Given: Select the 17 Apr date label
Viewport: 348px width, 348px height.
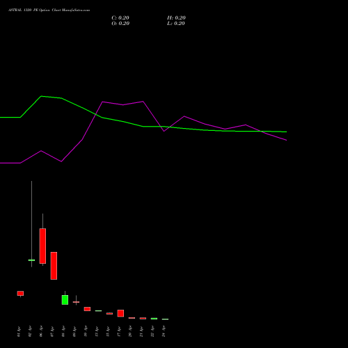Looking at the screenshot, I should [119, 331].
